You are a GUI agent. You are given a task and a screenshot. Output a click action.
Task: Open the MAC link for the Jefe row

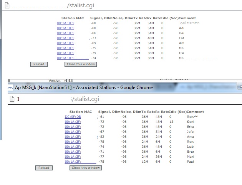73,132
